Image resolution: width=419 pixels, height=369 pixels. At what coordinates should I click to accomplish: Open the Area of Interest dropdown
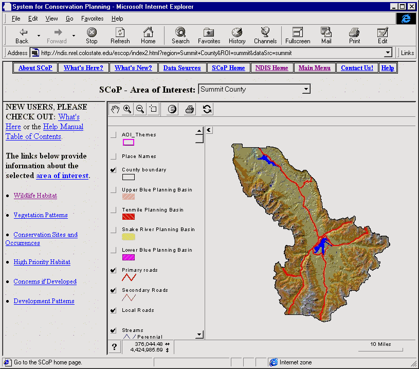tap(306, 90)
